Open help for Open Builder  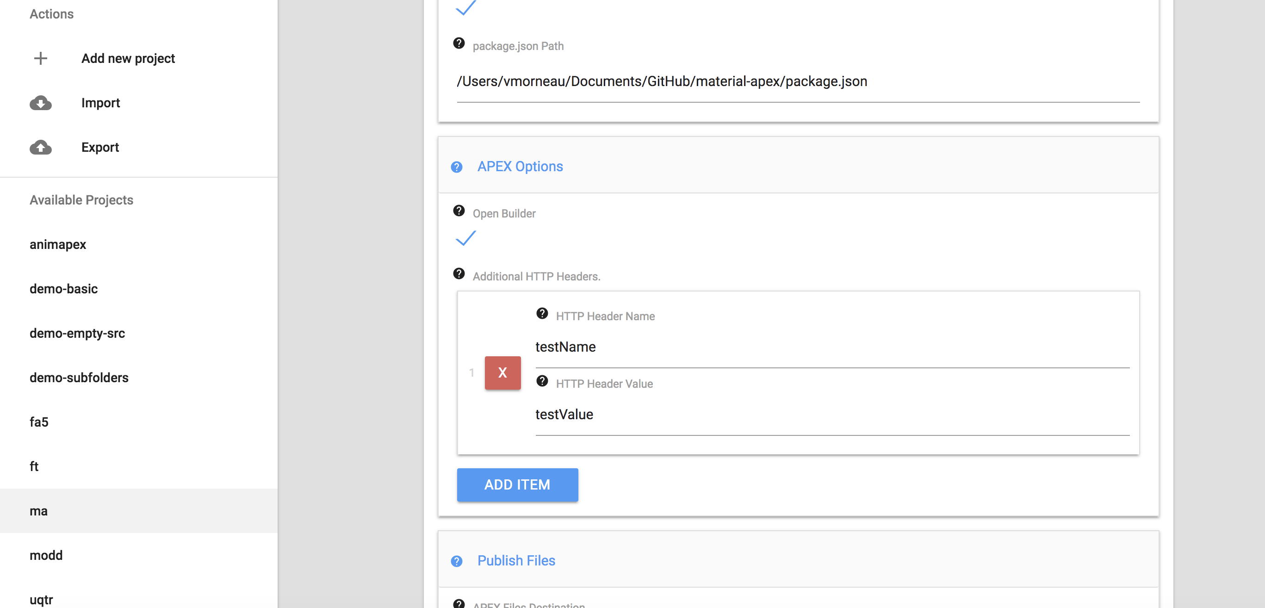[459, 211]
